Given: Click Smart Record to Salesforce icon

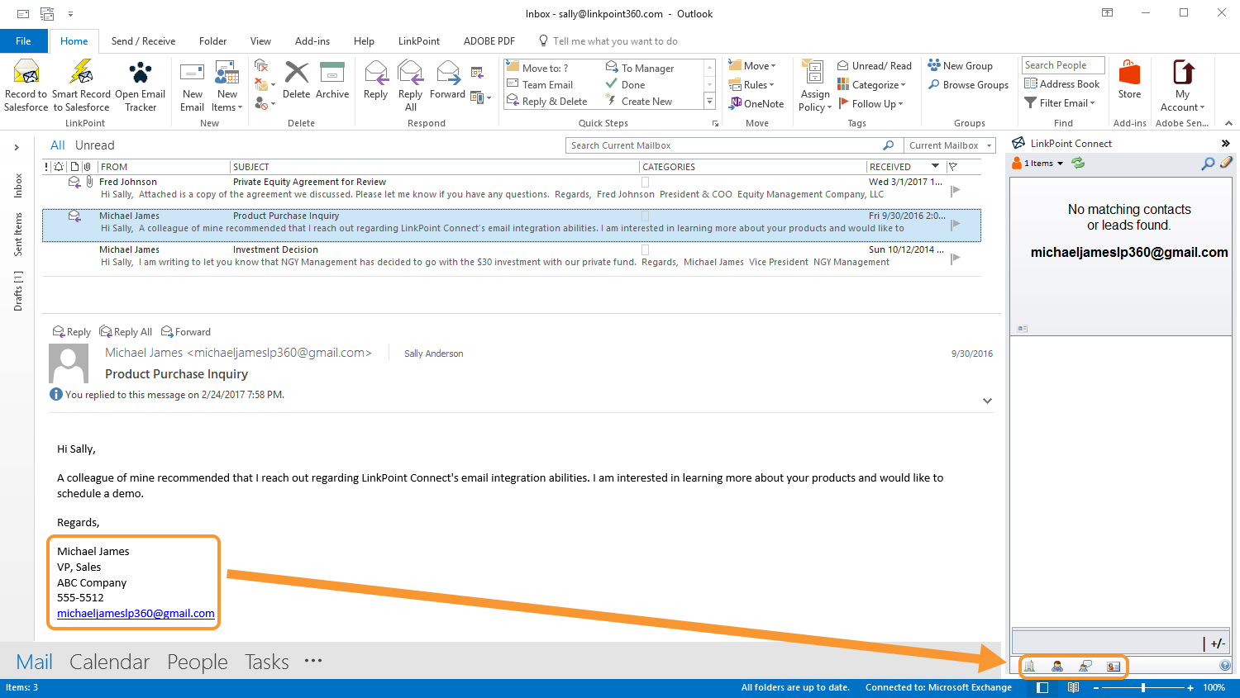Looking at the screenshot, I should (x=81, y=86).
